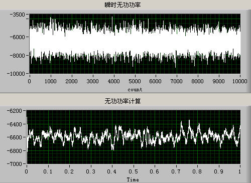Click inside the instantaneous reactive power plot area
The width and height of the screenshot is (251, 183).
135,44
